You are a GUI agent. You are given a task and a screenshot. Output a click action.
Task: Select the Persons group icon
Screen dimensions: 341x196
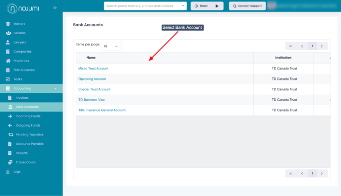tap(8, 33)
